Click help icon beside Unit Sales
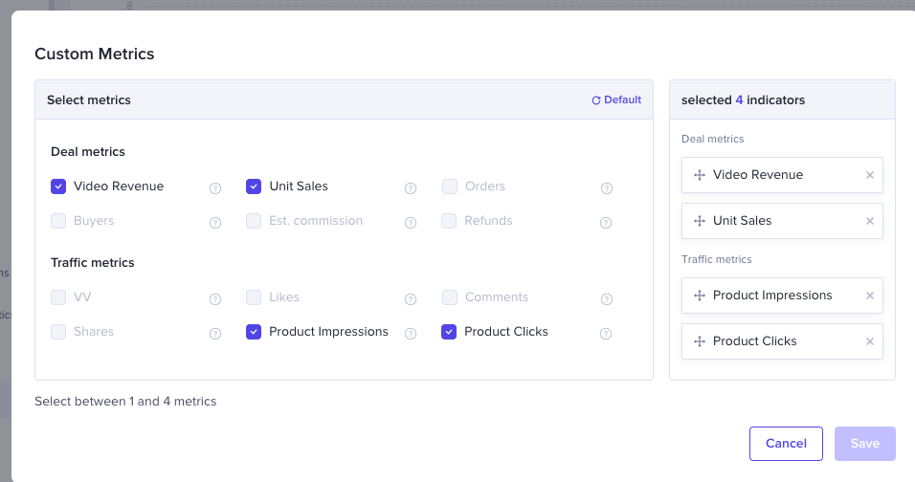This screenshot has height=482, width=915. [x=411, y=188]
